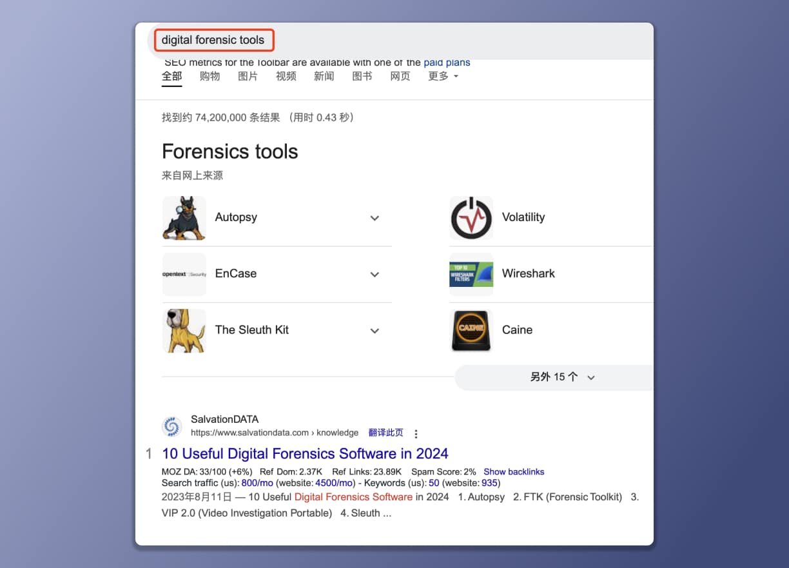Click The Sleuth Kit tool name
Image resolution: width=789 pixels, height=568 pixels.
click(252, 329)
